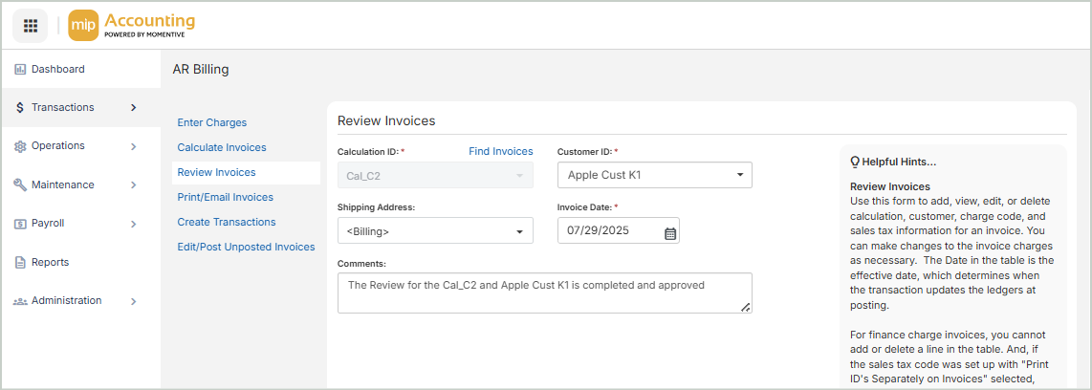Click the Find Invoices link
Image resolution: width=1092 pixels, height=390 pixels.
point(500,151)
